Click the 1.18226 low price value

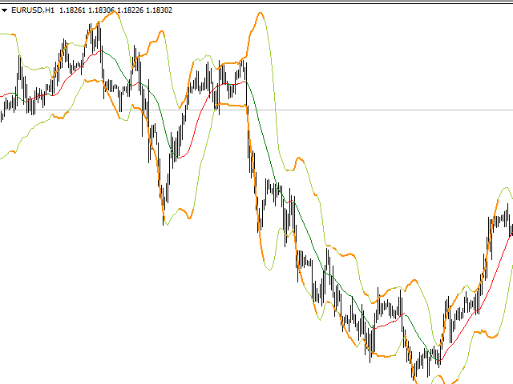pos(129,10)
